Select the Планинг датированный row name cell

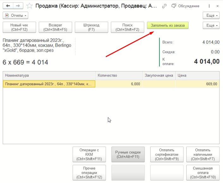[49, 84]
